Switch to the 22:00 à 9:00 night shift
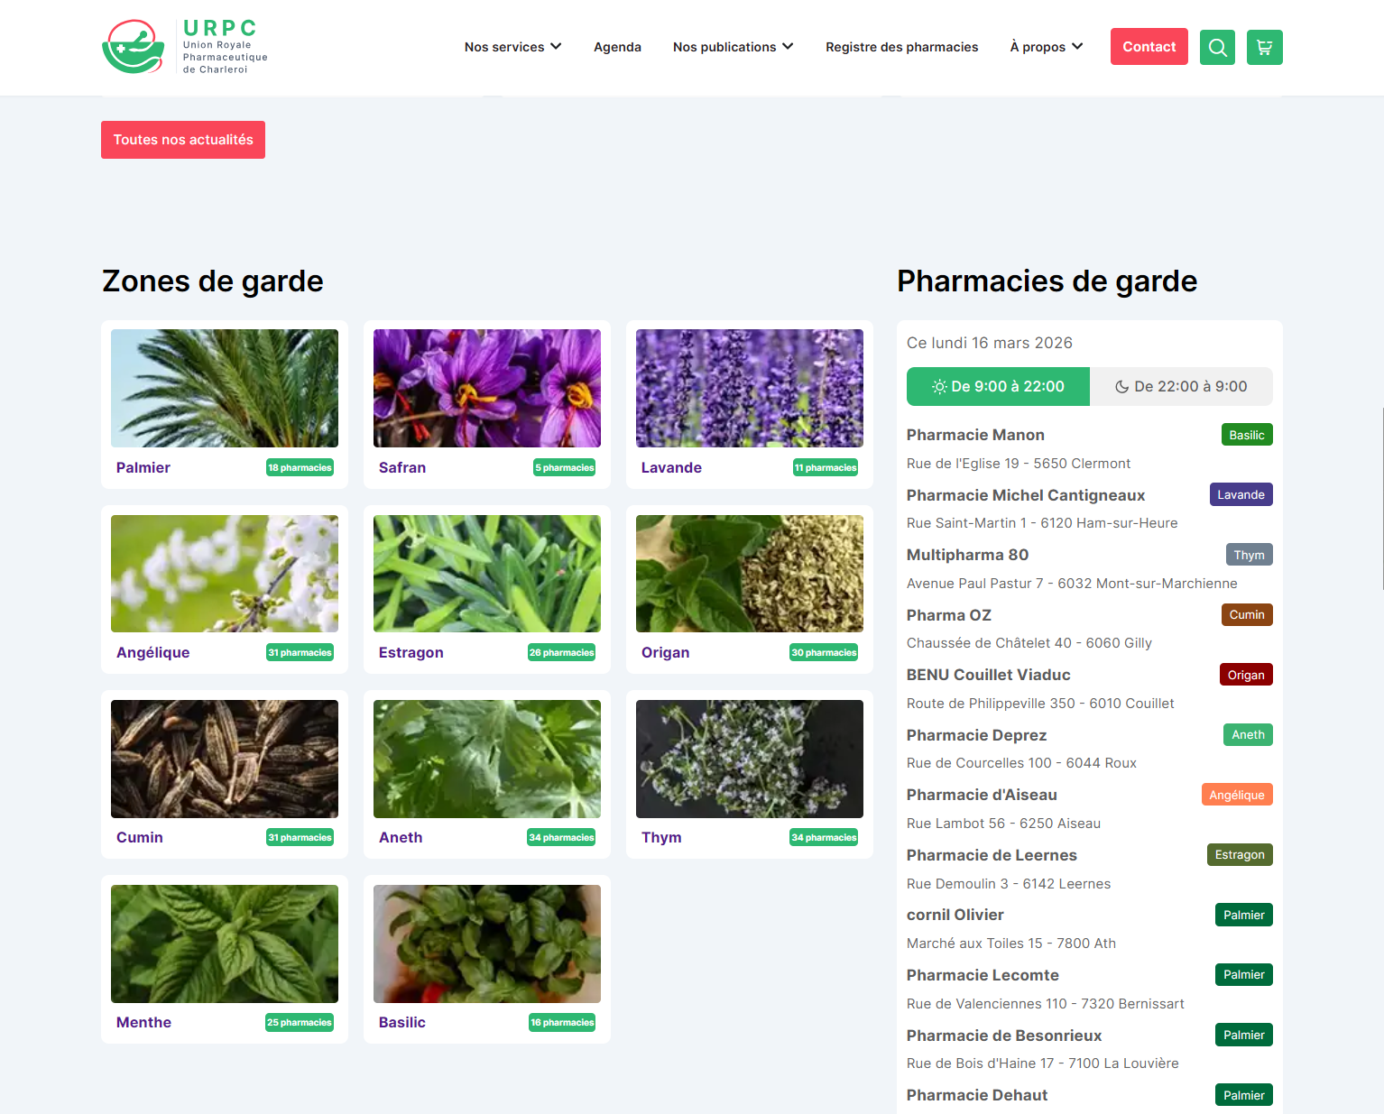 (1181, 386)
